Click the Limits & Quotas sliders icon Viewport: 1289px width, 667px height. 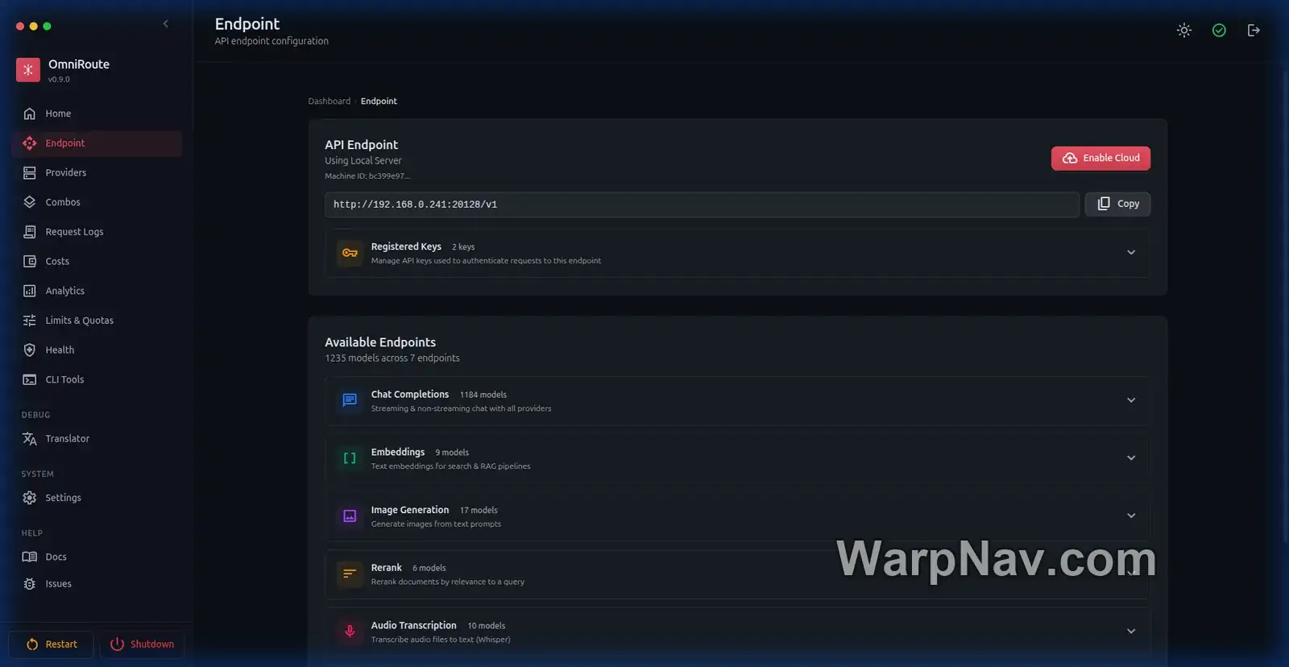coord(30,321)
